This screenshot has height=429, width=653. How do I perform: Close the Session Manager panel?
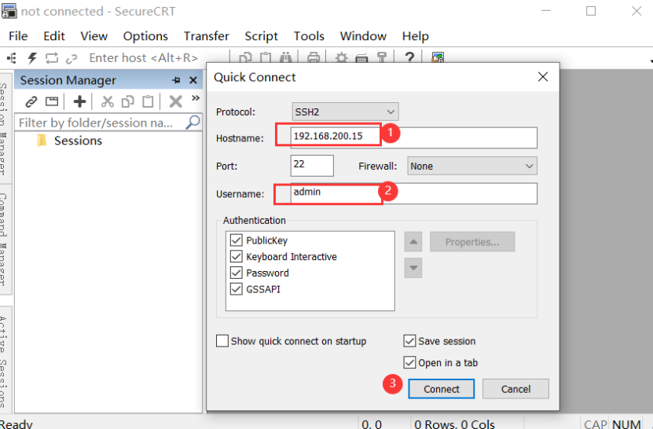[x=193, y=80]
